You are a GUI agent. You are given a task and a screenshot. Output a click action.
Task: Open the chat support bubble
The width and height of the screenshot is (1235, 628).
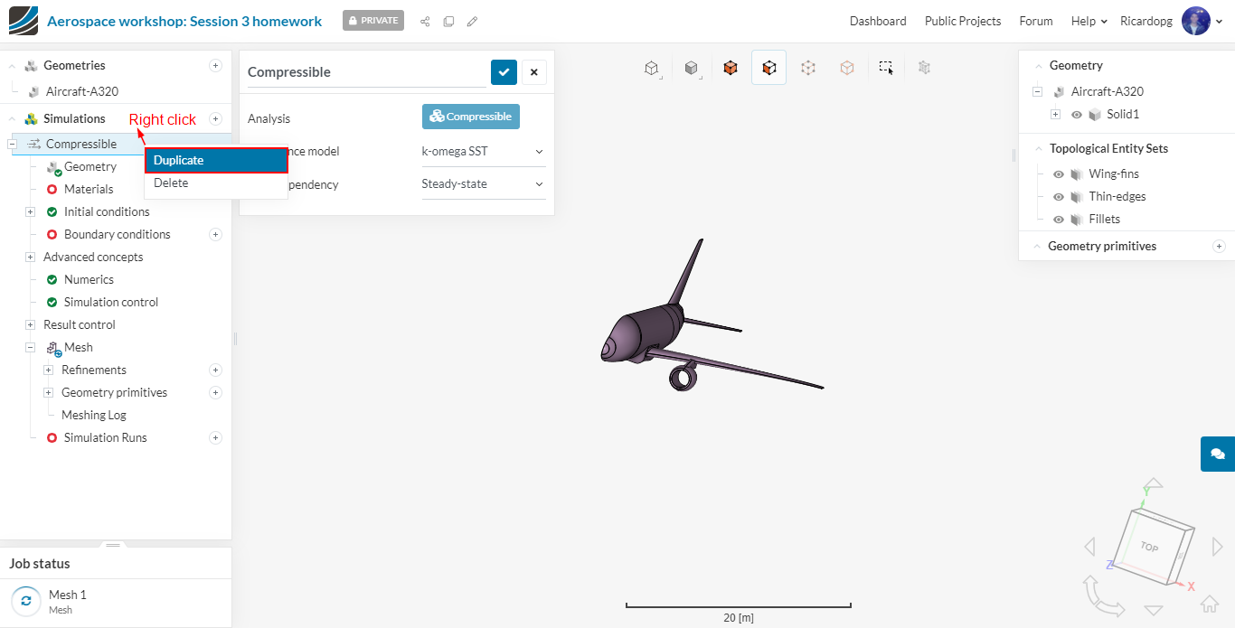pos(1218,454)
